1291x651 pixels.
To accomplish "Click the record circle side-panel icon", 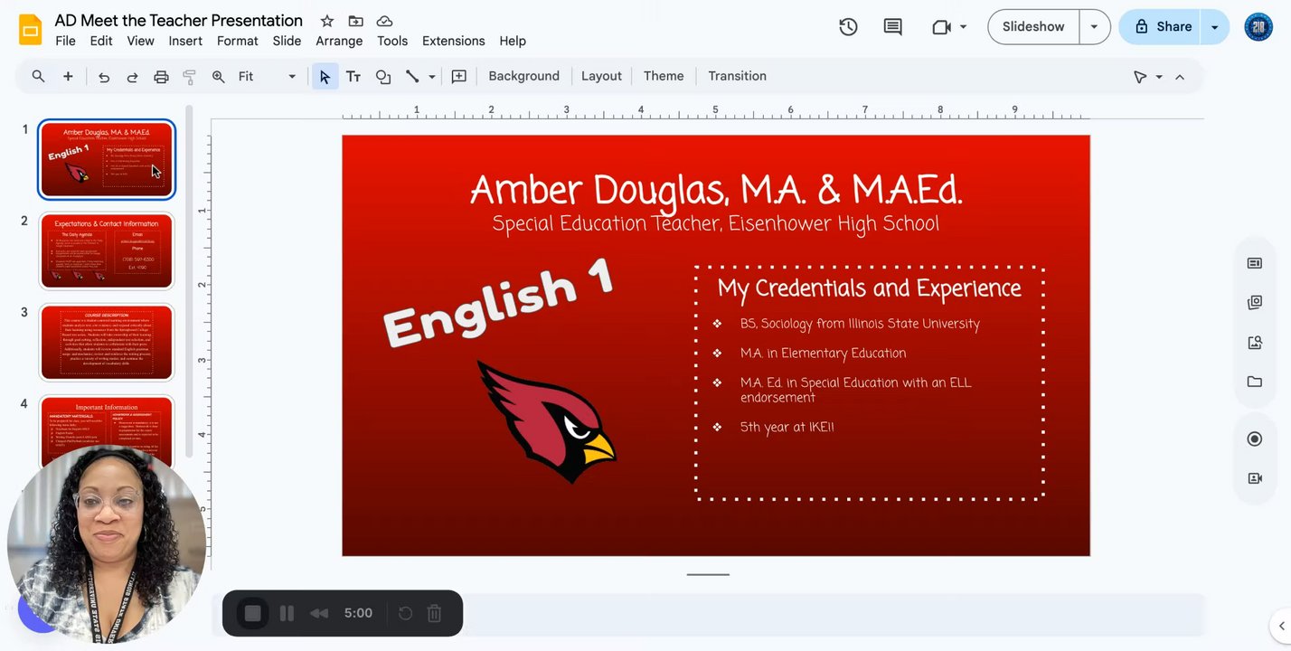I will click(x=1255, y=439).
